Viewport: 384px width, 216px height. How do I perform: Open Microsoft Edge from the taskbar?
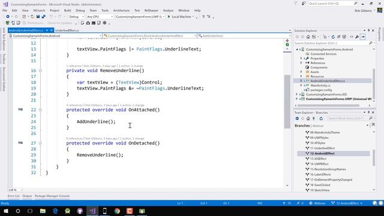pyautogui.click(x=55, y=211)
